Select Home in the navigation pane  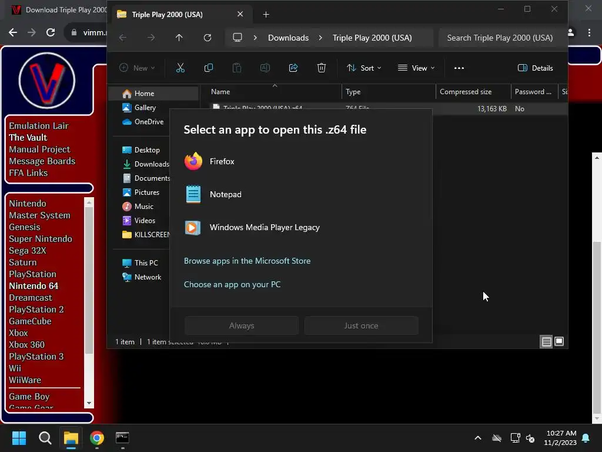[154, 94]
